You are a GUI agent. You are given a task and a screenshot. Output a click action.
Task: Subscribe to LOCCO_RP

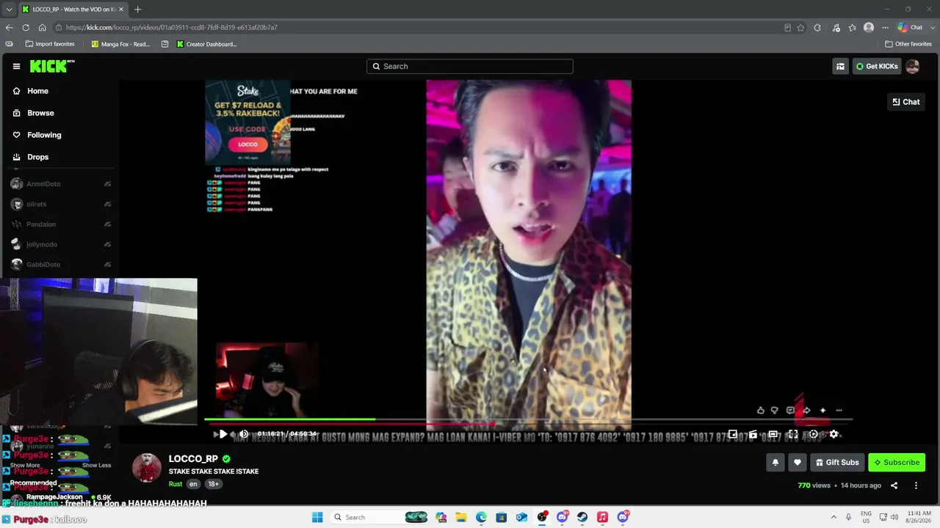click(x=897, y=463)
